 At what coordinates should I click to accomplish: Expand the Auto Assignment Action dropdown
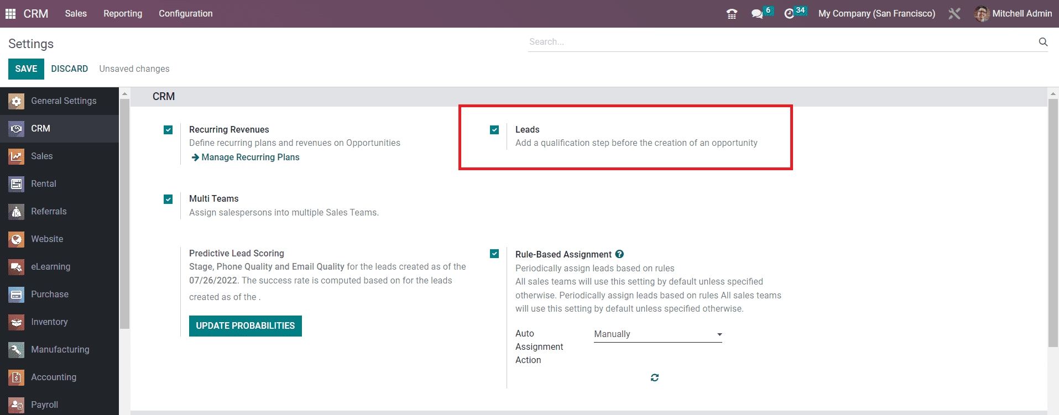coord(658,334)
